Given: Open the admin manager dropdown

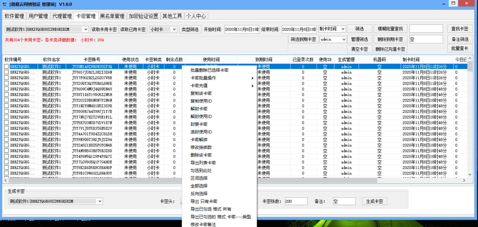Looking at the screenshot, I should pos(344,40).
